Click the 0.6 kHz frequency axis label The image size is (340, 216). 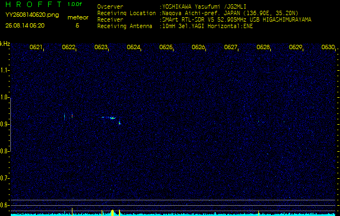(x=4, y=205)
